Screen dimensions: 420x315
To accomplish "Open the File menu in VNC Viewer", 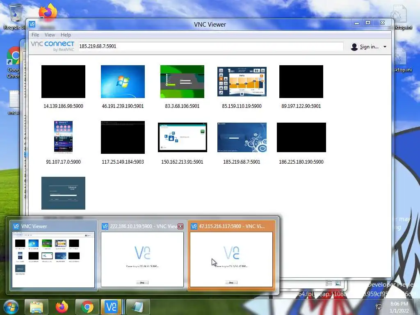I will pyautogui.click(x=35, y=35).
